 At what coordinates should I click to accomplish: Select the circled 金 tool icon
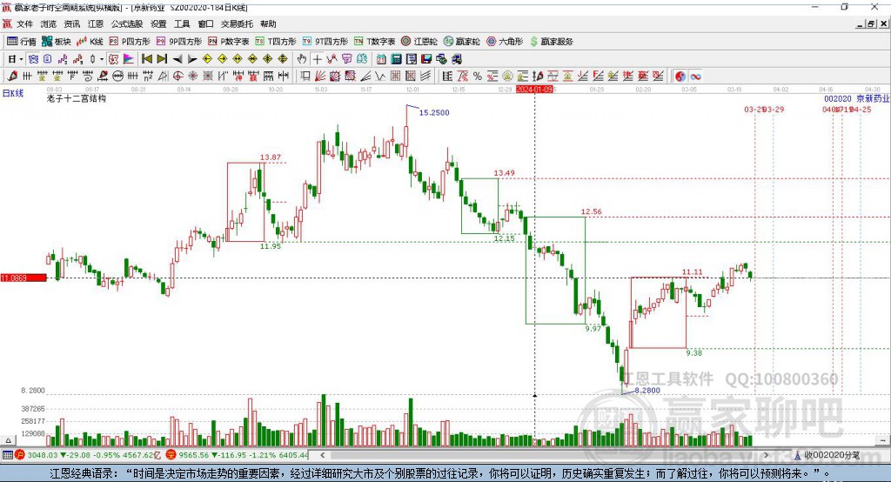coord(507,77)
